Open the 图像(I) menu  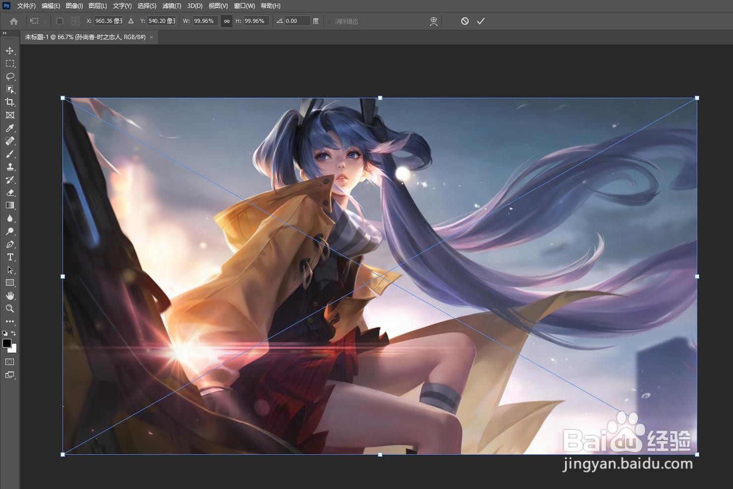(74, 6)
